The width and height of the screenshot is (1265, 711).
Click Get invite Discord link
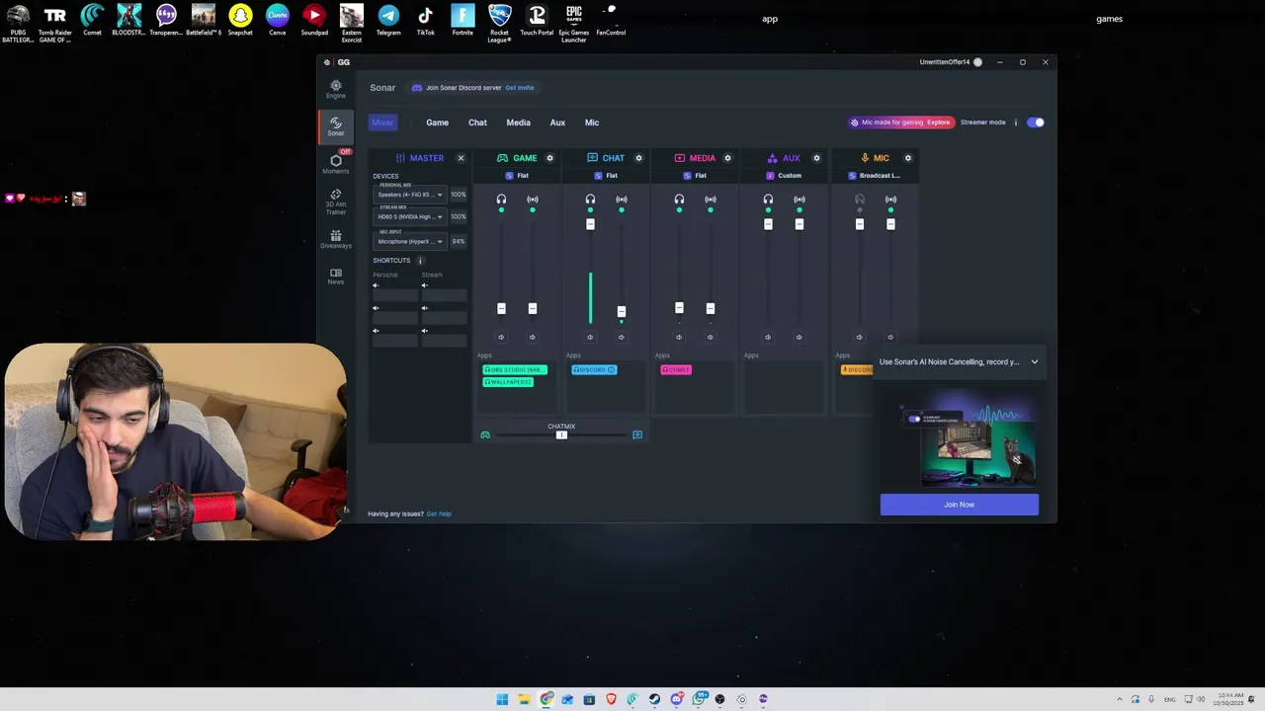(x=520, y=88)
